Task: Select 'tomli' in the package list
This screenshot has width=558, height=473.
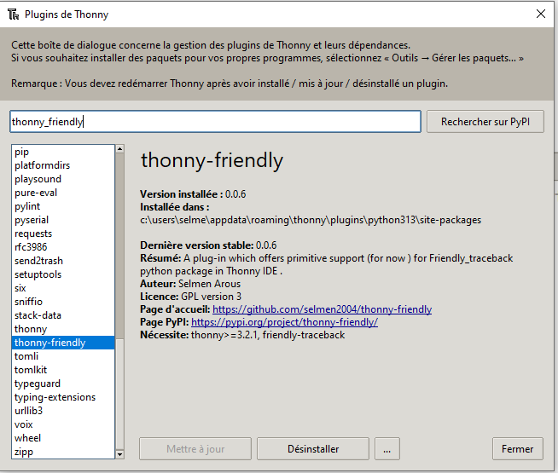Action: click(63, 356)
